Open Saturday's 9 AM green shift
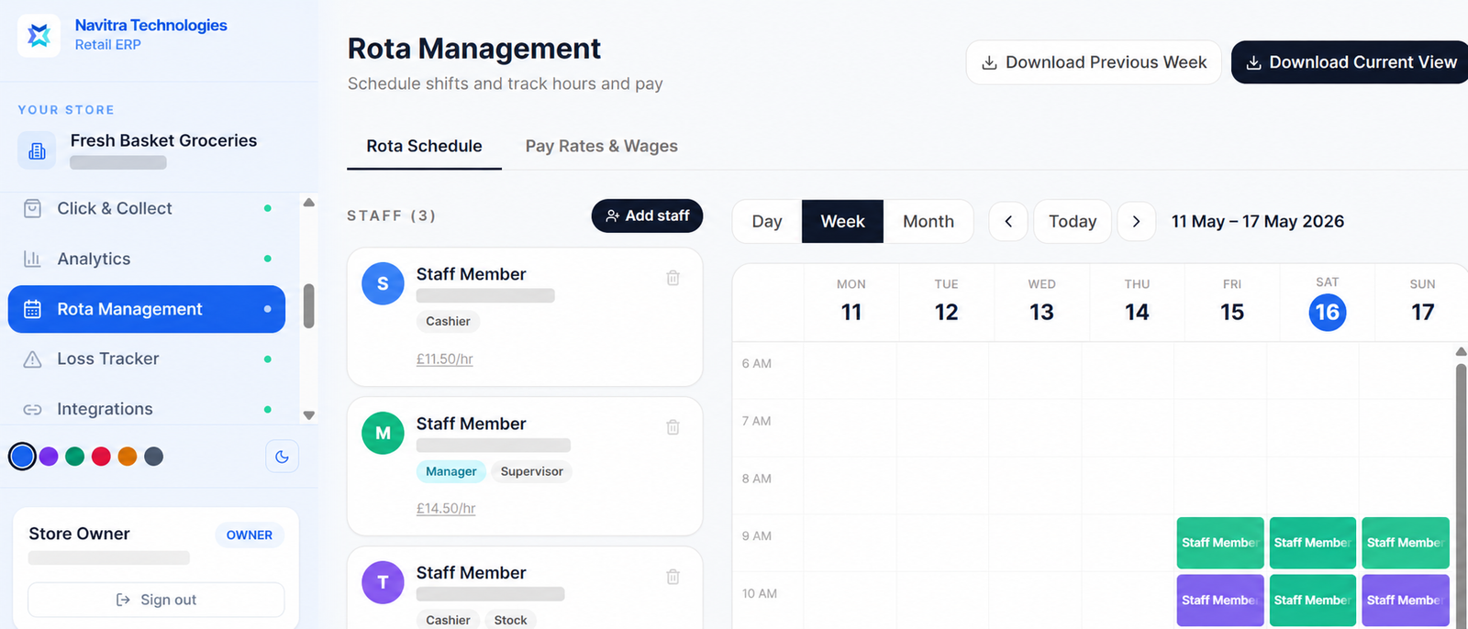1468x629 pixels. (1313, 543)
